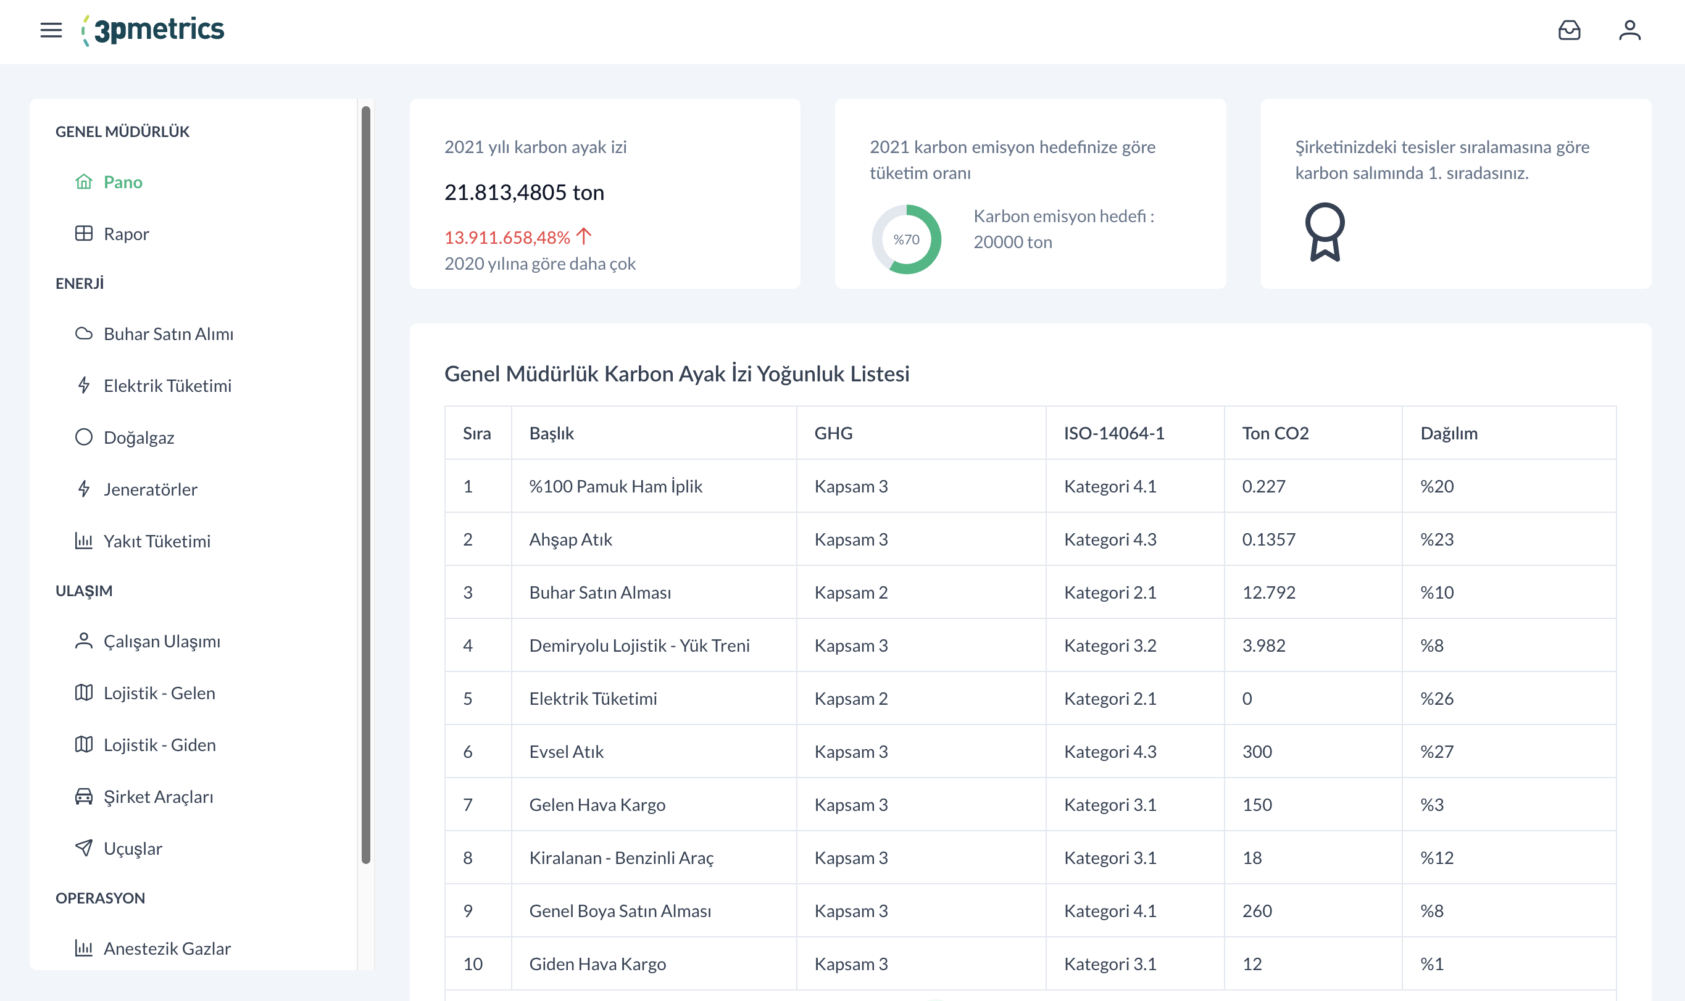Click the lightning icon for Elektrik Tüketimi

click(84, 385)
